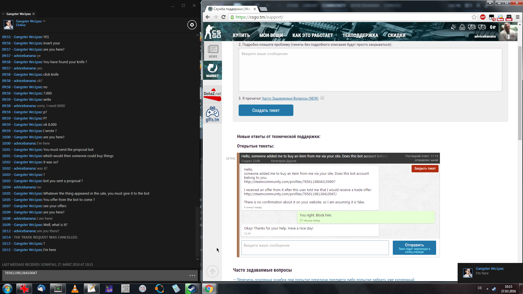This screenshot has width=523, height=294.
Task: Open the gifts.tm sidebar icon
Action: pos(212,114)
